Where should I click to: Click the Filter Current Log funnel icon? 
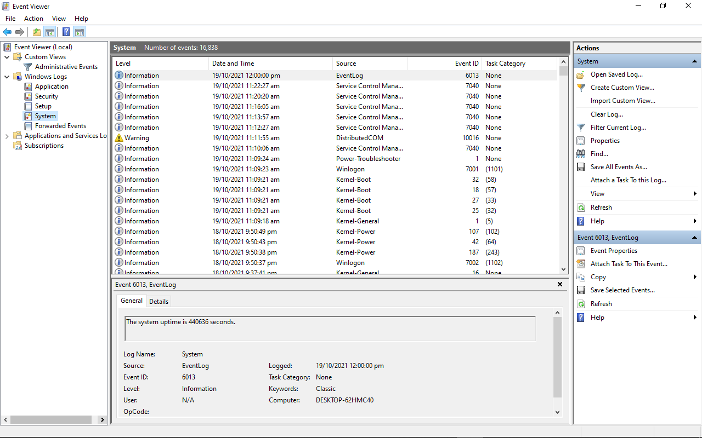click(581, 128)
